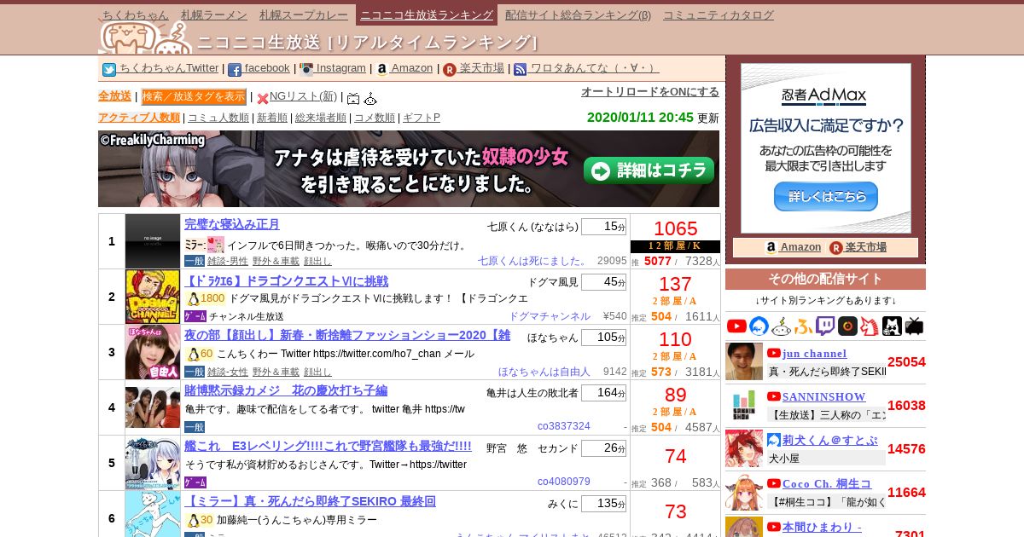Sort by 新着順
Viewport: 1024px width, 537px height.
click(x=272, y=118)
